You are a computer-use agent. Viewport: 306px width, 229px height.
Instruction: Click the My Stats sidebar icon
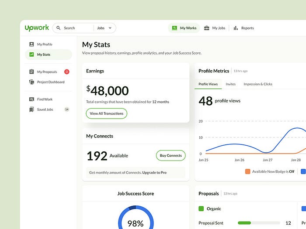[x=31, y=55]
